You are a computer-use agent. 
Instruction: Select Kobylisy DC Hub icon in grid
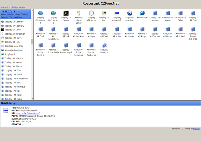pyautogui.click(x=104, y=13)
